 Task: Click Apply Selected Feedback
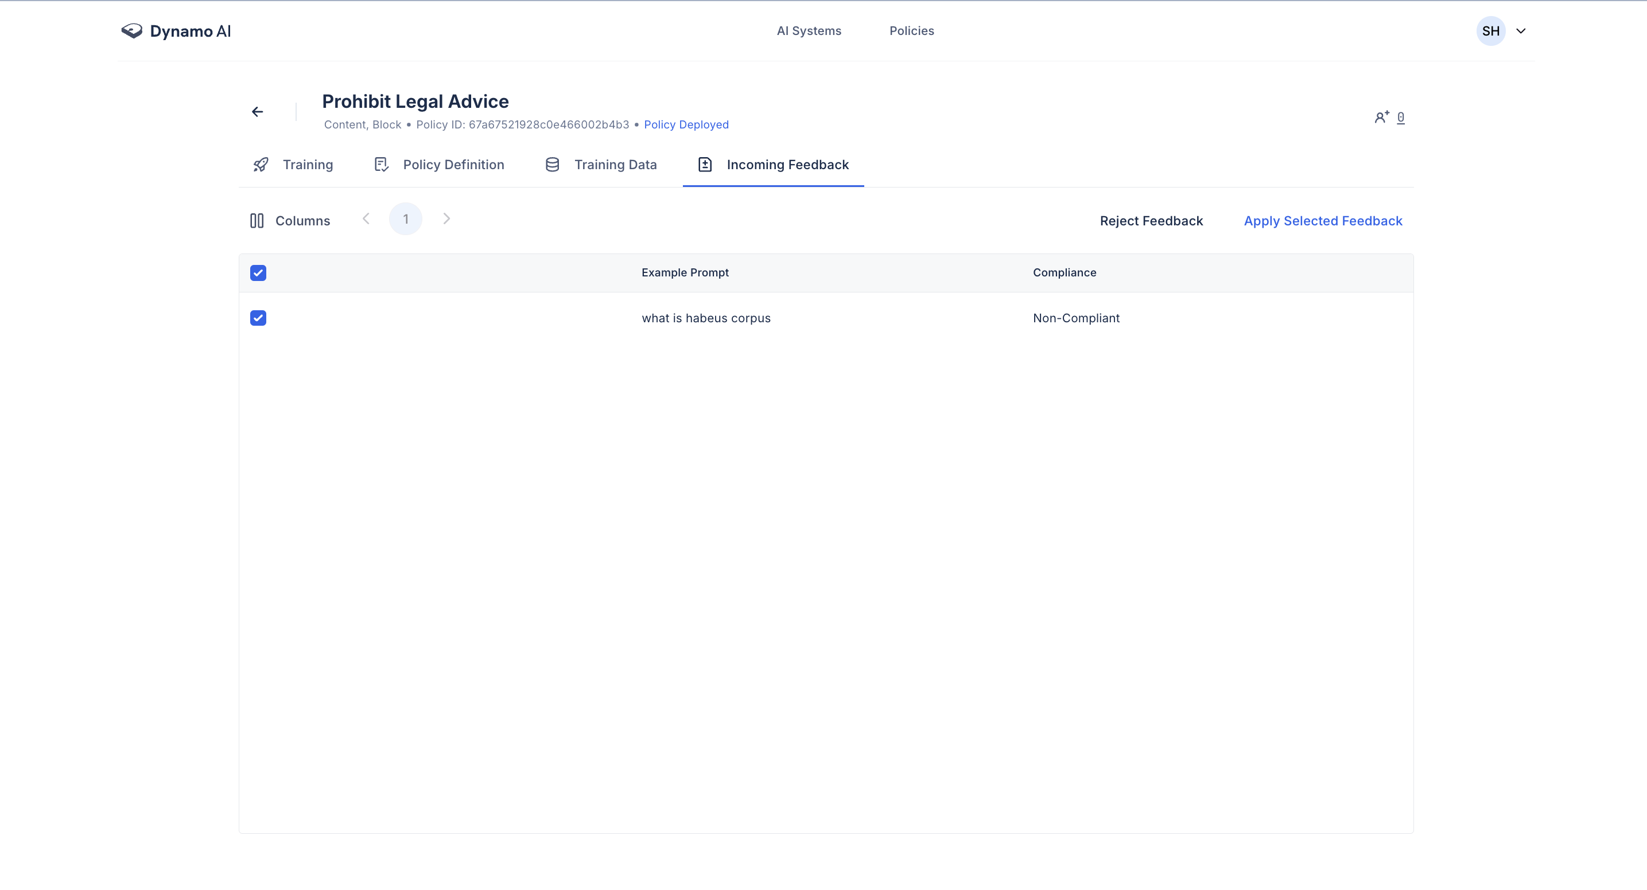(x=1323, y=221)
